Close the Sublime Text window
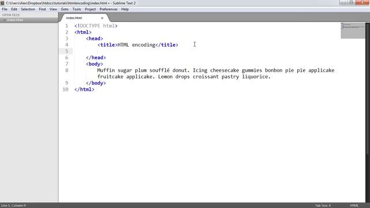The height and width of the screenshot is (208, 370). 362,2
